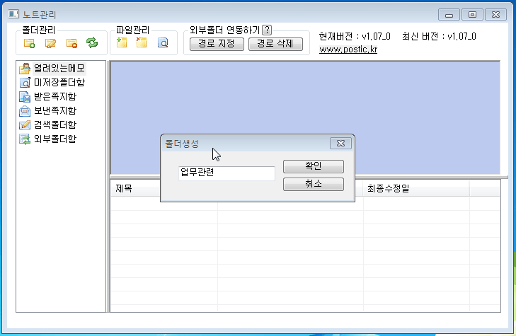Cancel folder creation with 취소

pyautogui.click(x=314, y=184)
